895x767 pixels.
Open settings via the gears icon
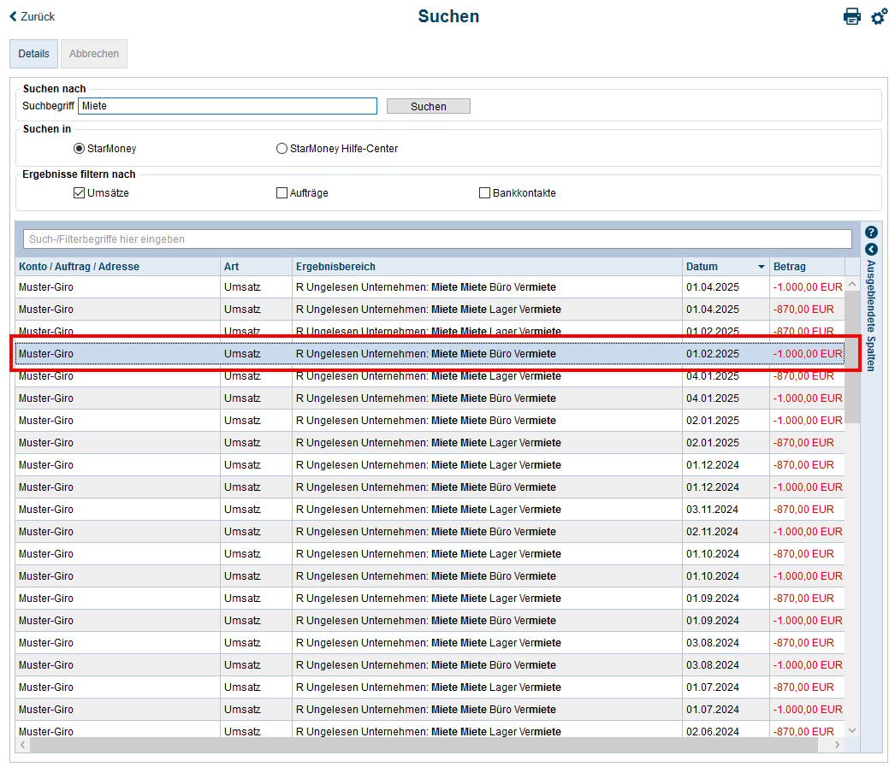click(x=879, y=16)
